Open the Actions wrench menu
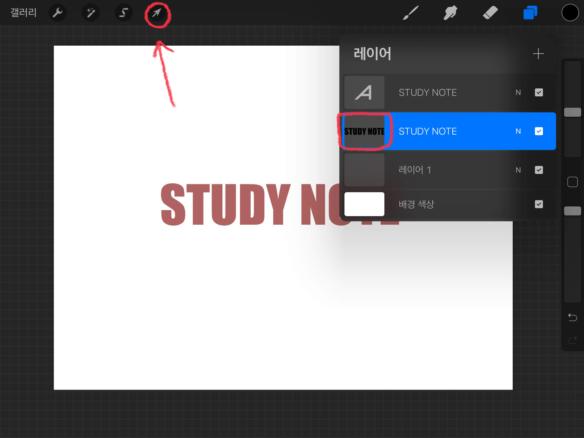The height and width of the screenshot is (438, 584). 58,13
